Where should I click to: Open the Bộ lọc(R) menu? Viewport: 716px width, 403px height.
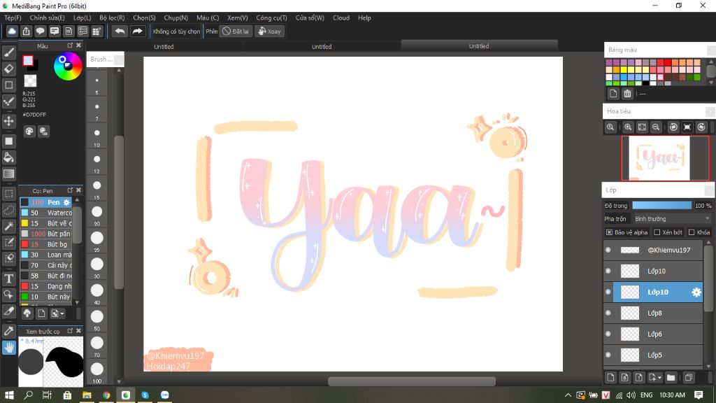(x=112, y=17)
